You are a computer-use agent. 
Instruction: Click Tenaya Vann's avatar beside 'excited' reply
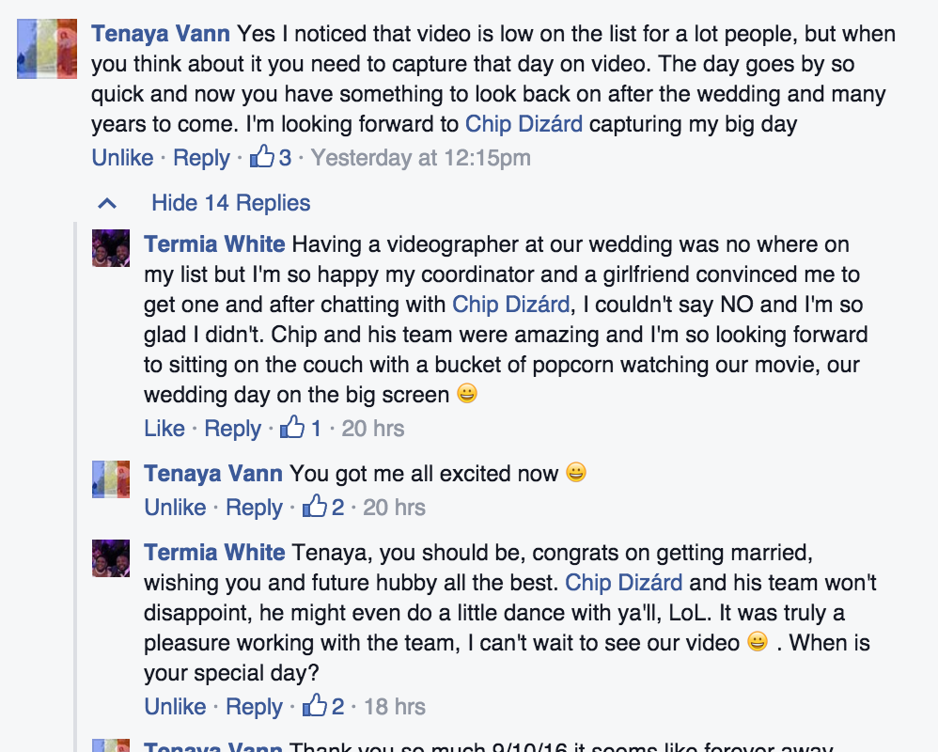[x=111, y=478]
